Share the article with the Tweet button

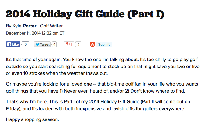[x=42, y=44]
